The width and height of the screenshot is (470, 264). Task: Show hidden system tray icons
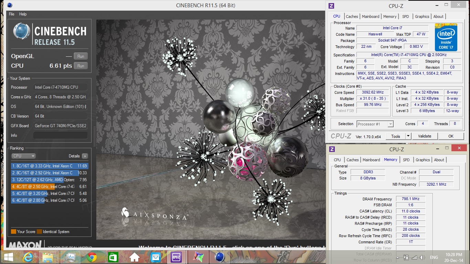click(398, 257)
